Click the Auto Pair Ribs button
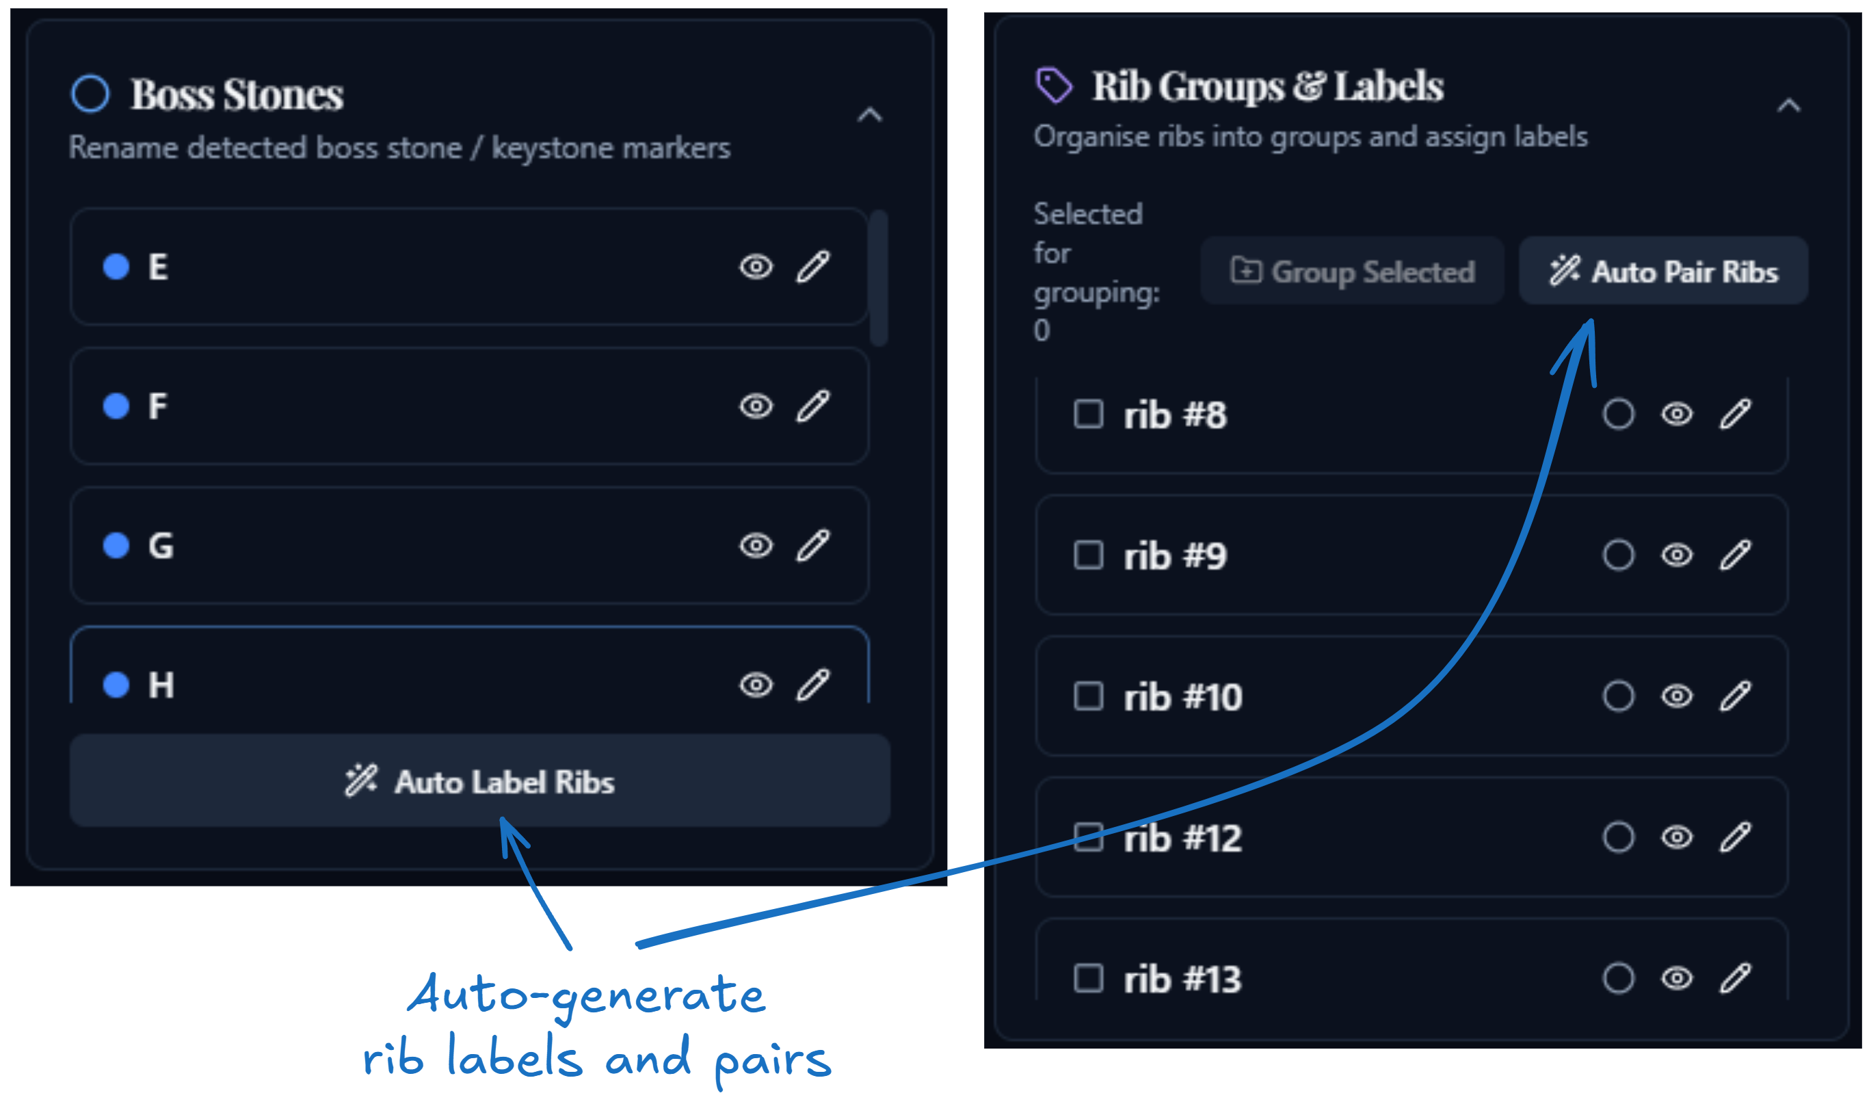 pyautogui.click(x=1663, y=272)
